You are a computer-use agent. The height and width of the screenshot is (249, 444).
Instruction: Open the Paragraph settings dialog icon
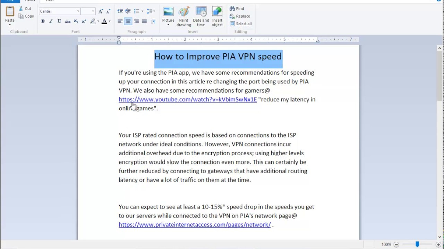click(153, 21)
